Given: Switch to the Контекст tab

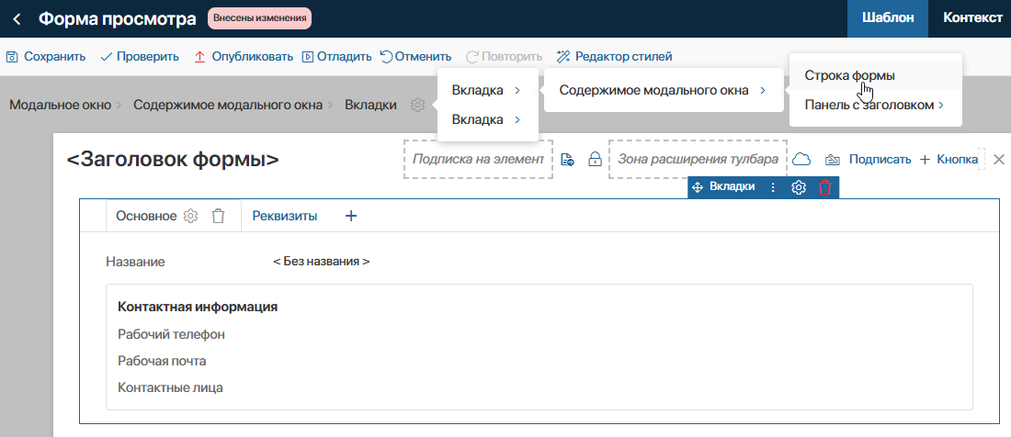Looking at the screenshot, I should tap(972, 18).
